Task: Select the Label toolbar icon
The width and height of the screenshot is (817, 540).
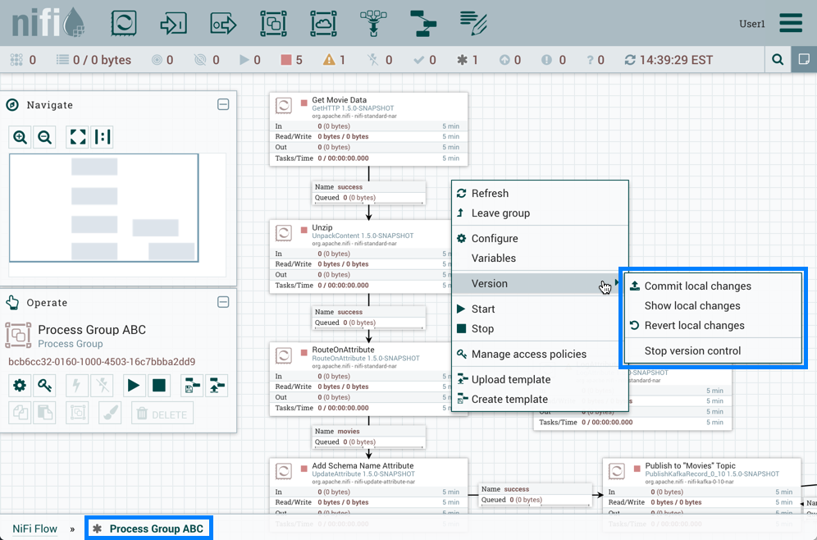Action: pyautogui.click(x=474, y=22)
